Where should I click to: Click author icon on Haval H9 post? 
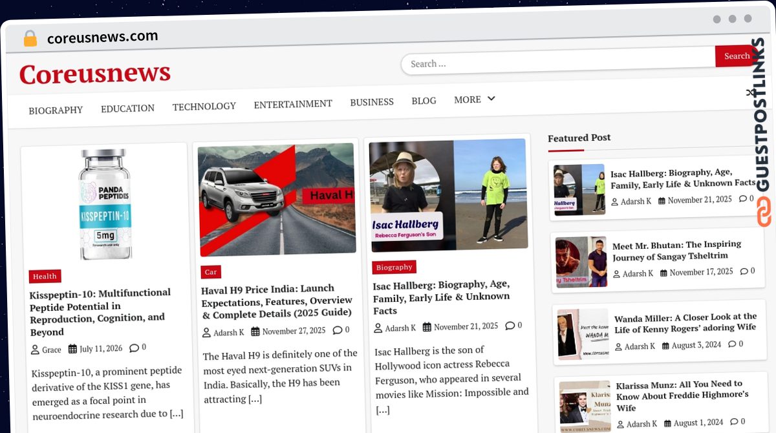click(207, 333)
